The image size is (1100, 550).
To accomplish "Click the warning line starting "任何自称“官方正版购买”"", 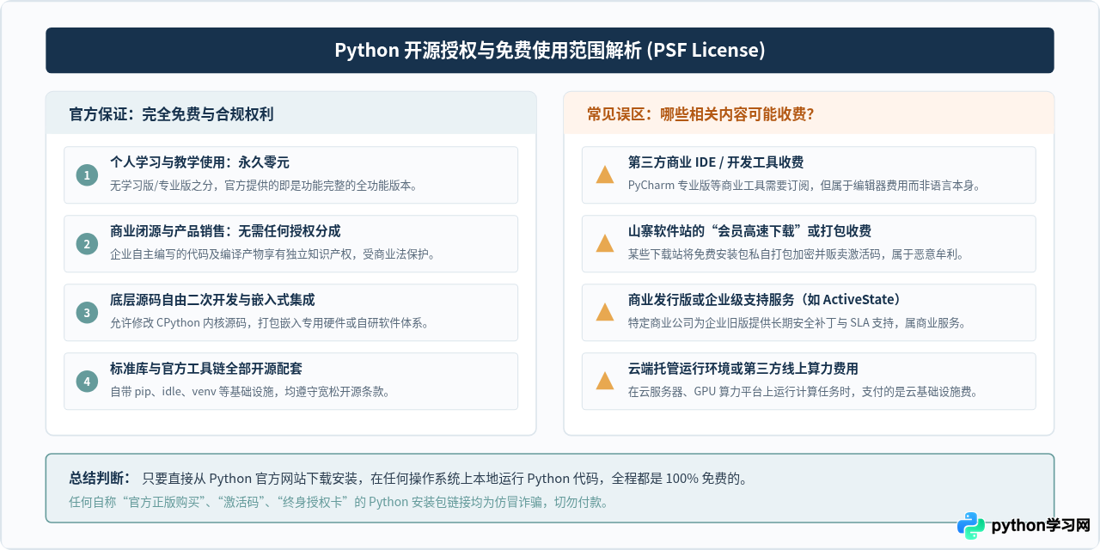I will (339, 503).
